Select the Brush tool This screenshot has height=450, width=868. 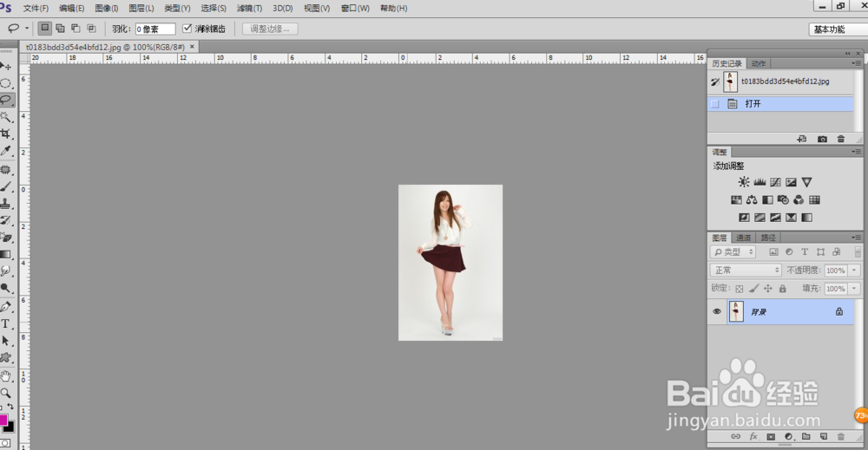(x=5, y=187)
